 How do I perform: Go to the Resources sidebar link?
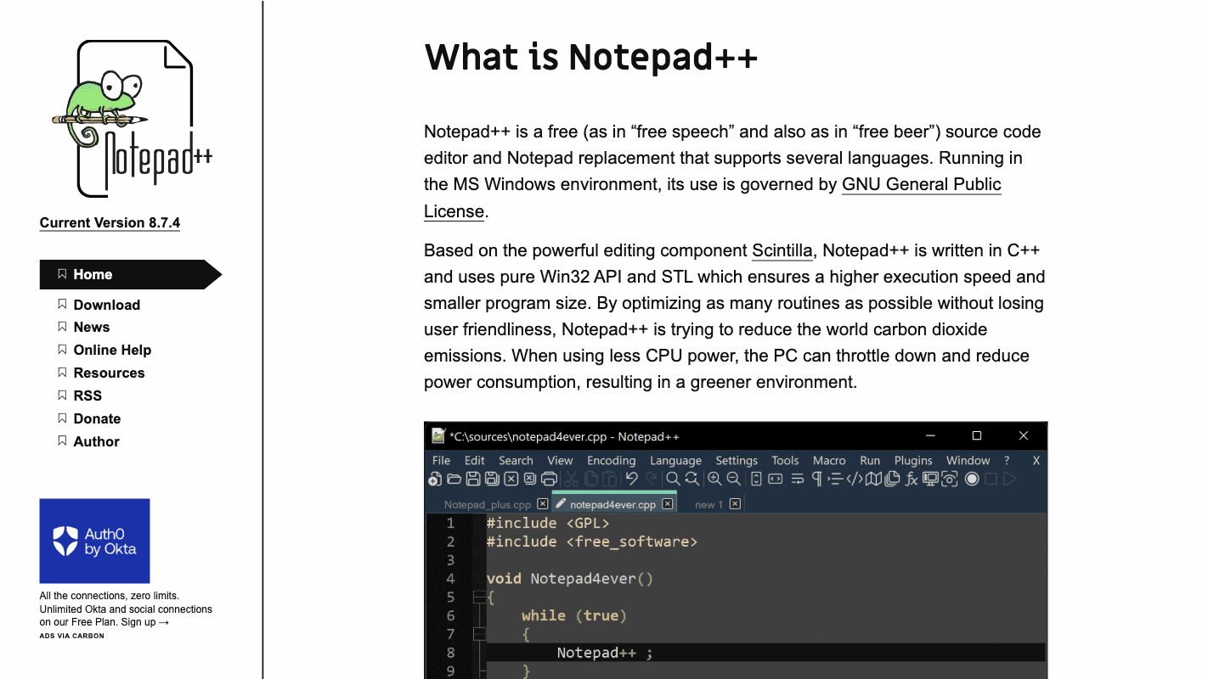pos(109,373)
